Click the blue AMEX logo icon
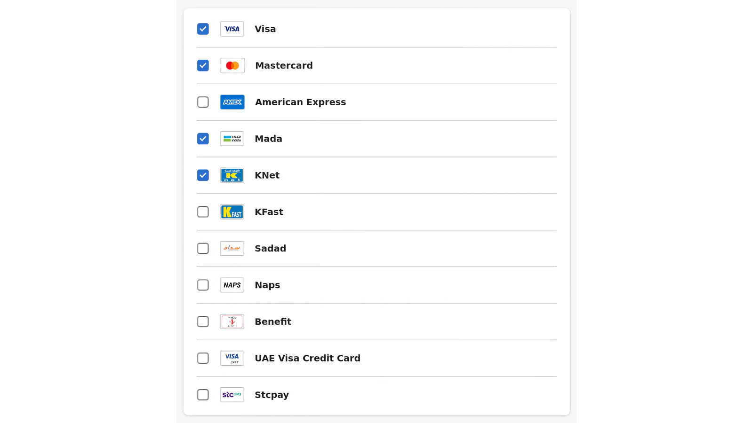 point(232,102)
